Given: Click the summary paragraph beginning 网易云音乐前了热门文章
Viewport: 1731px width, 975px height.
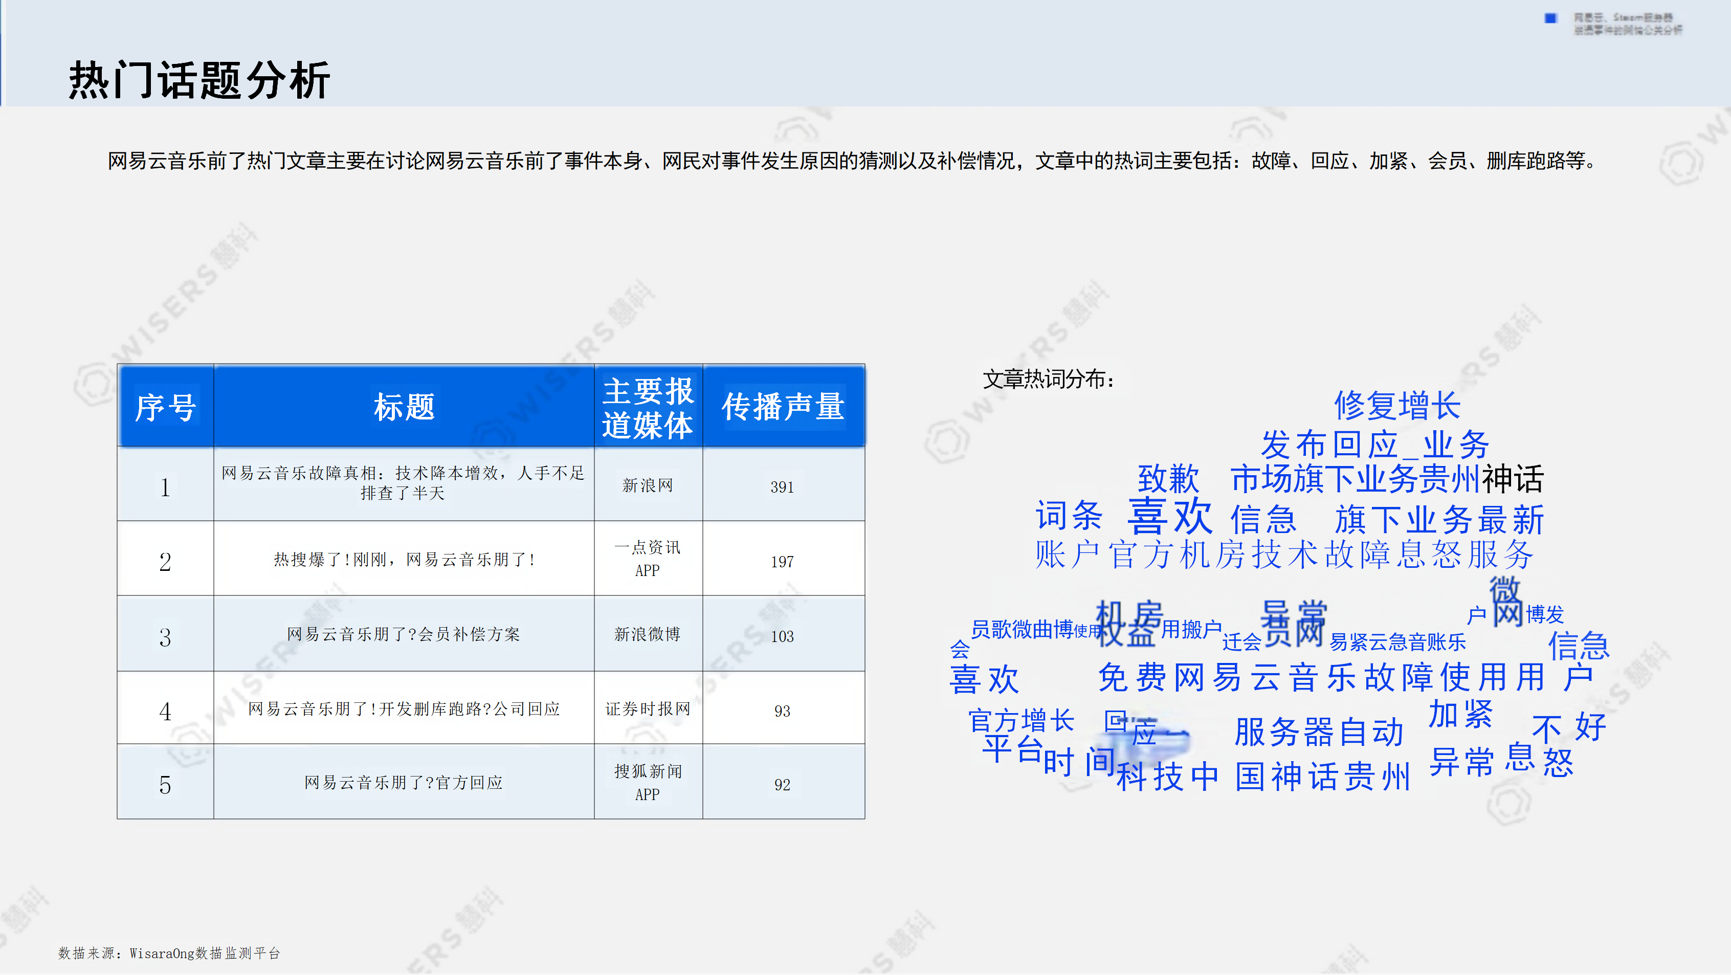Looking at the screenshot, I should [x=852, y=161].
